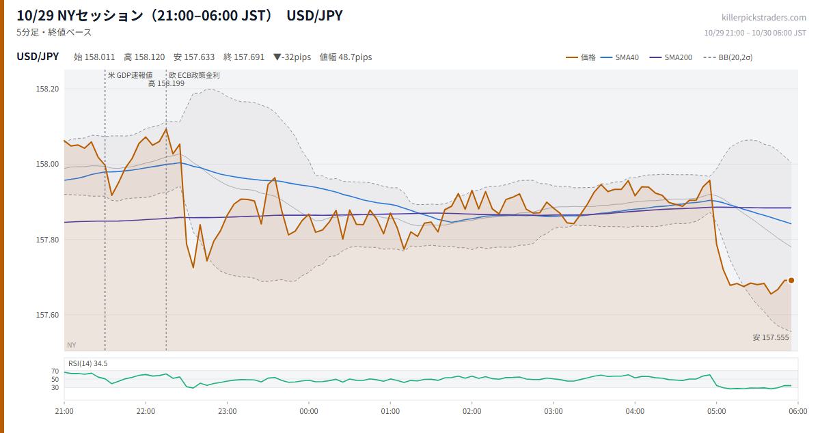Screen dimensions: 820x433
Task: Click the 02:00 time axis label
Action: coord(472,411)
